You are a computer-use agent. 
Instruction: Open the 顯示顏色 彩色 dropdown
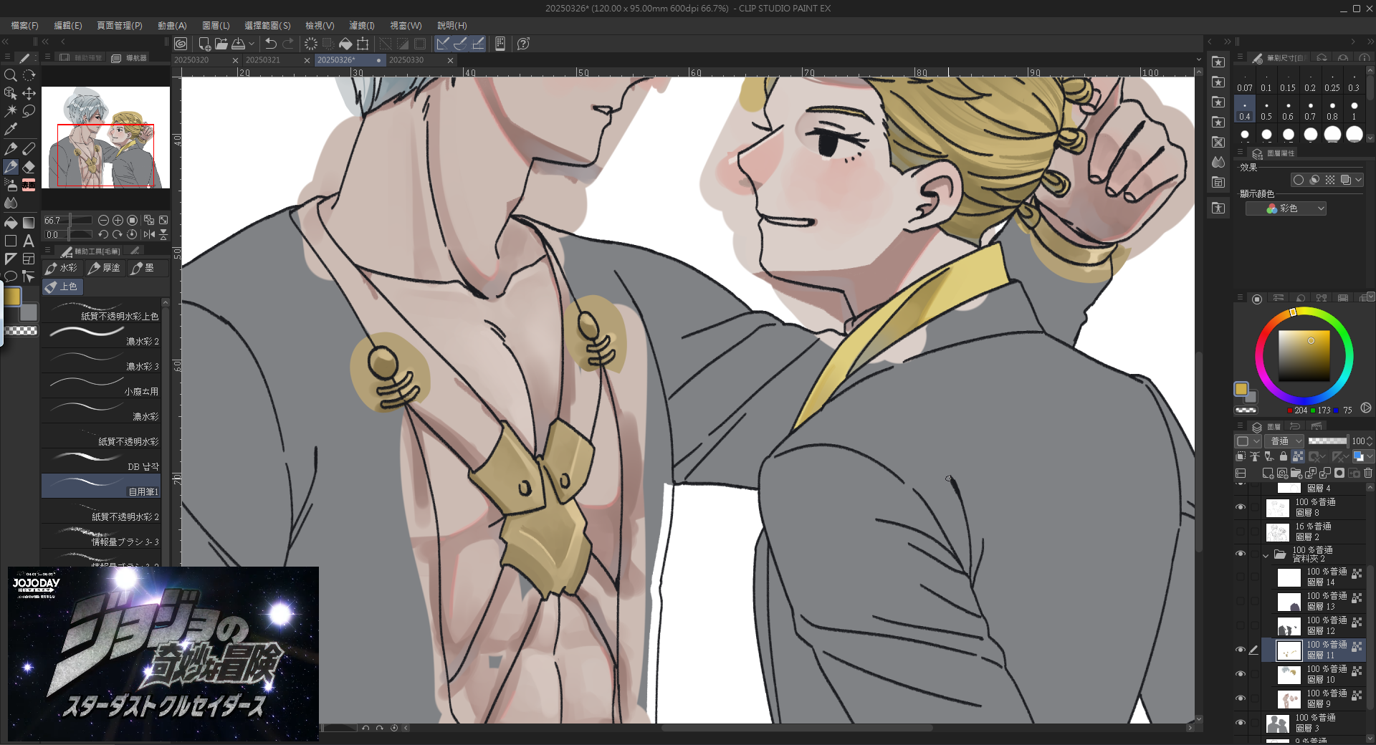(1286, 208)
